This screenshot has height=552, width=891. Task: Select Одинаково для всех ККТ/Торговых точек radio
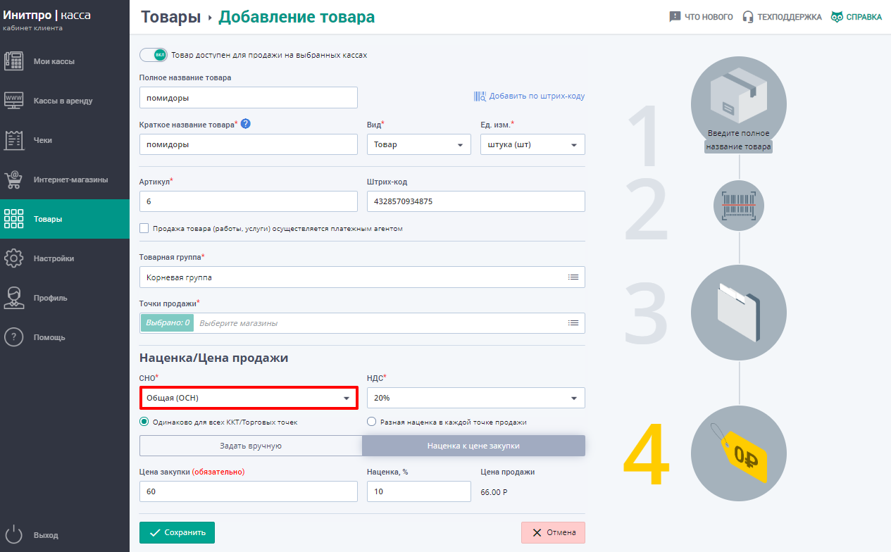(144, 422)
